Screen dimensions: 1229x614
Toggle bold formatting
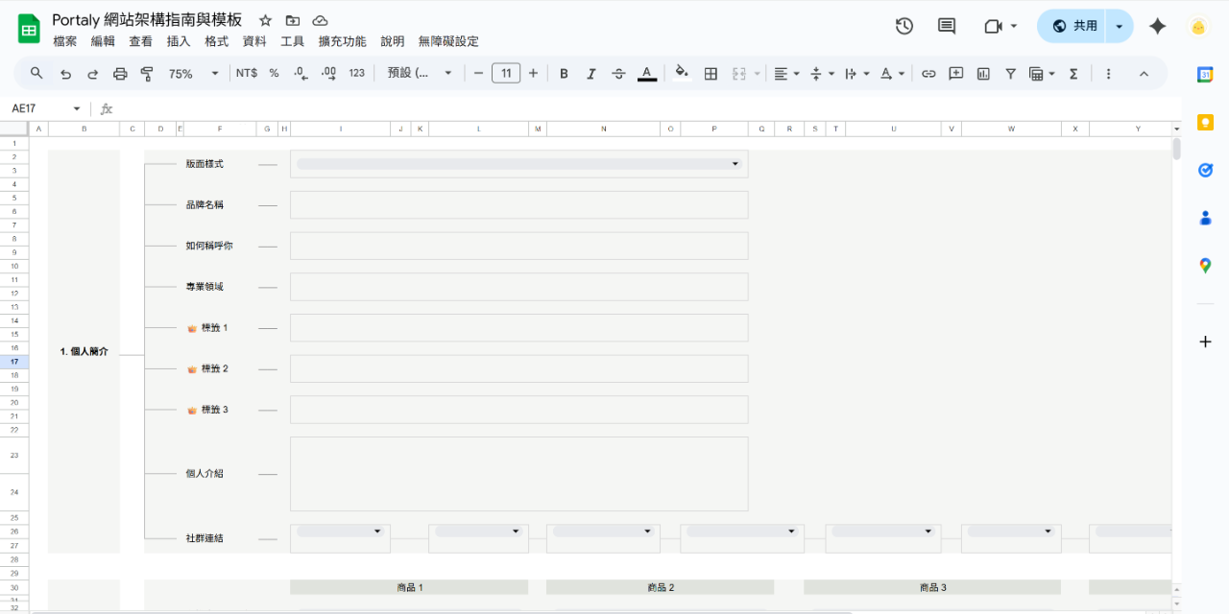pyautogui.click(x=564, y=74)
